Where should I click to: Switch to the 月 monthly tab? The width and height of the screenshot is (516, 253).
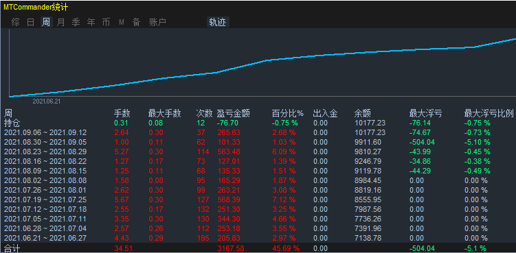click(x=61, y=23)
